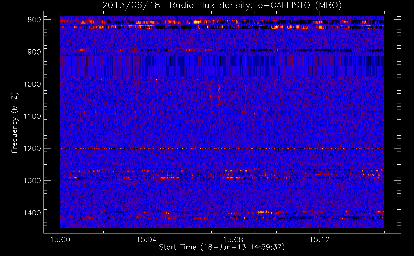
Task: Click the 1100 frequency axis label
Action: (x=32, y=116)
